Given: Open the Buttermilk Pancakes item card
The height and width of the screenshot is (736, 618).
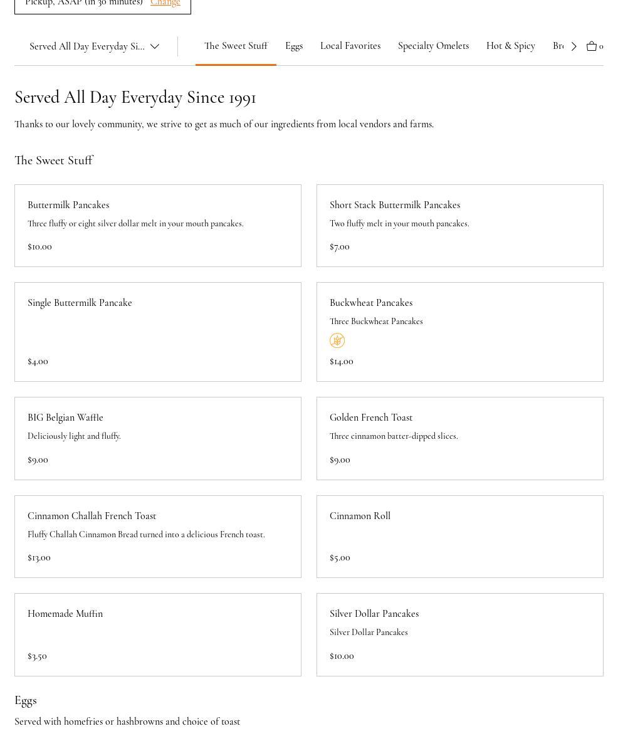Looking at the screenshot, I should [x=157, y=226].
